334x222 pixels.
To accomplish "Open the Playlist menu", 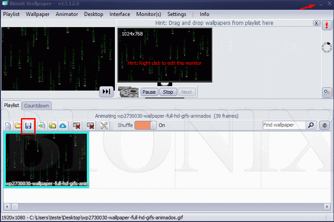I will [11, 14].
